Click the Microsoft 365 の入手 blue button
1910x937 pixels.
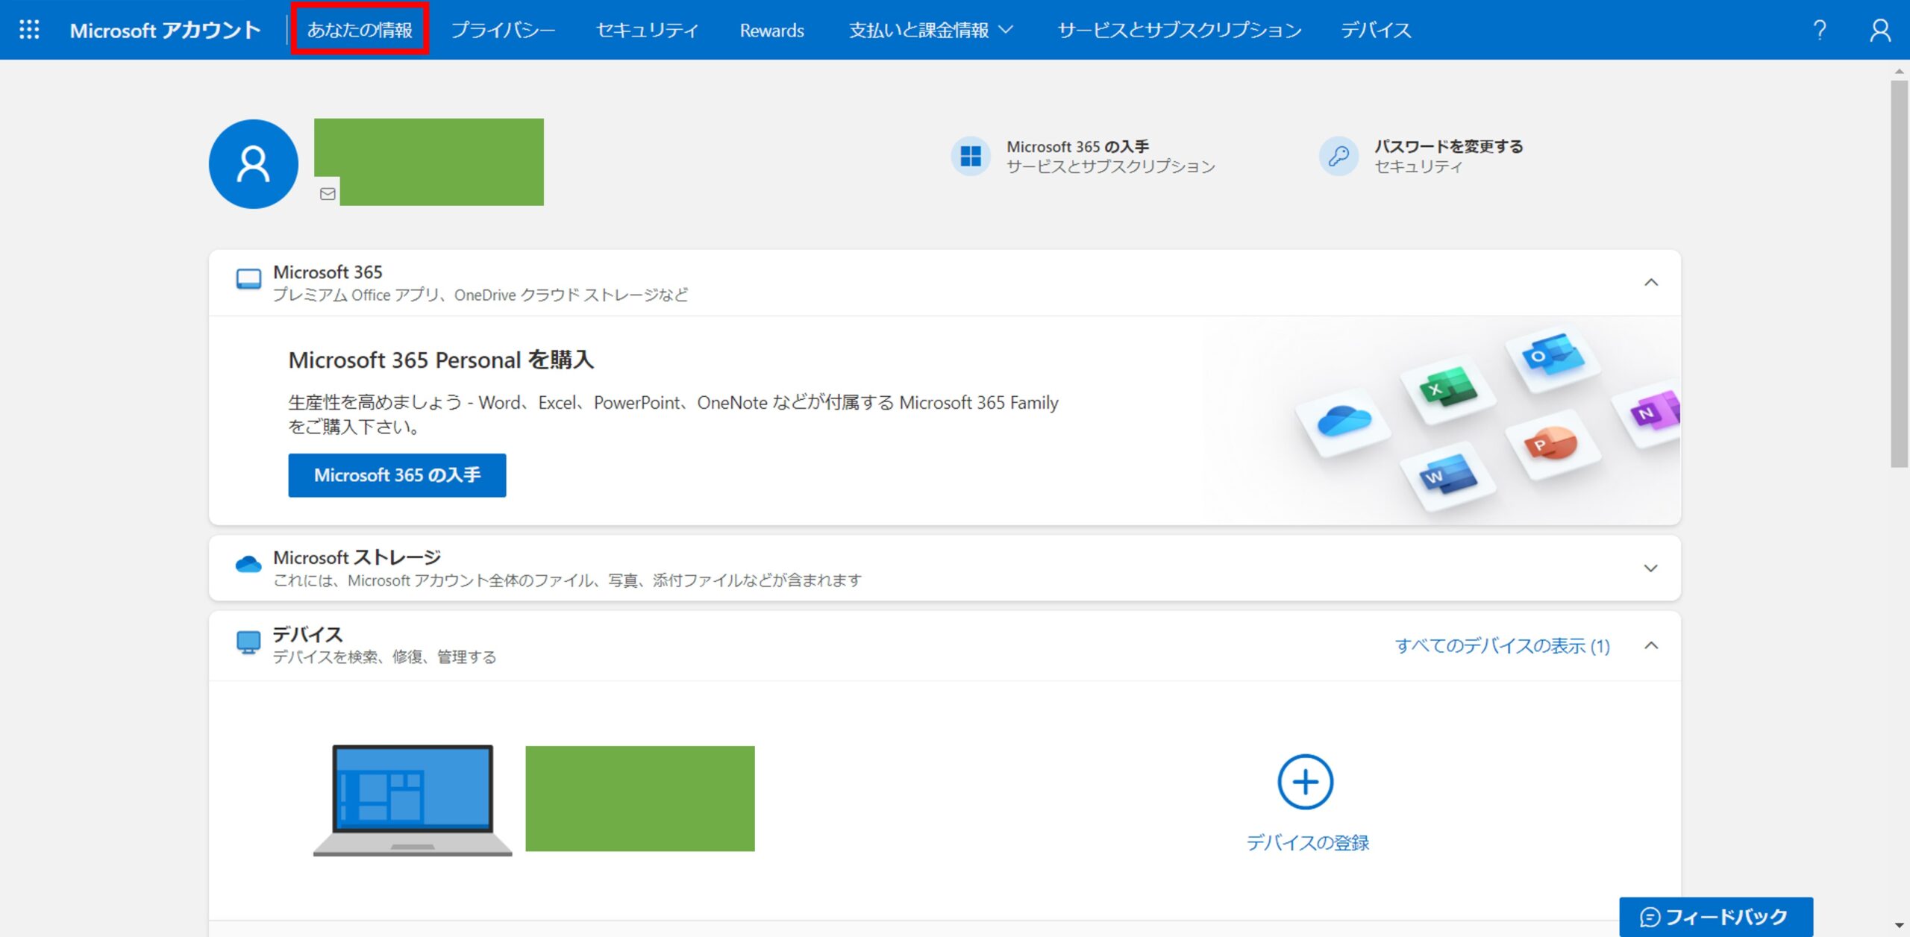pos(397,474)
